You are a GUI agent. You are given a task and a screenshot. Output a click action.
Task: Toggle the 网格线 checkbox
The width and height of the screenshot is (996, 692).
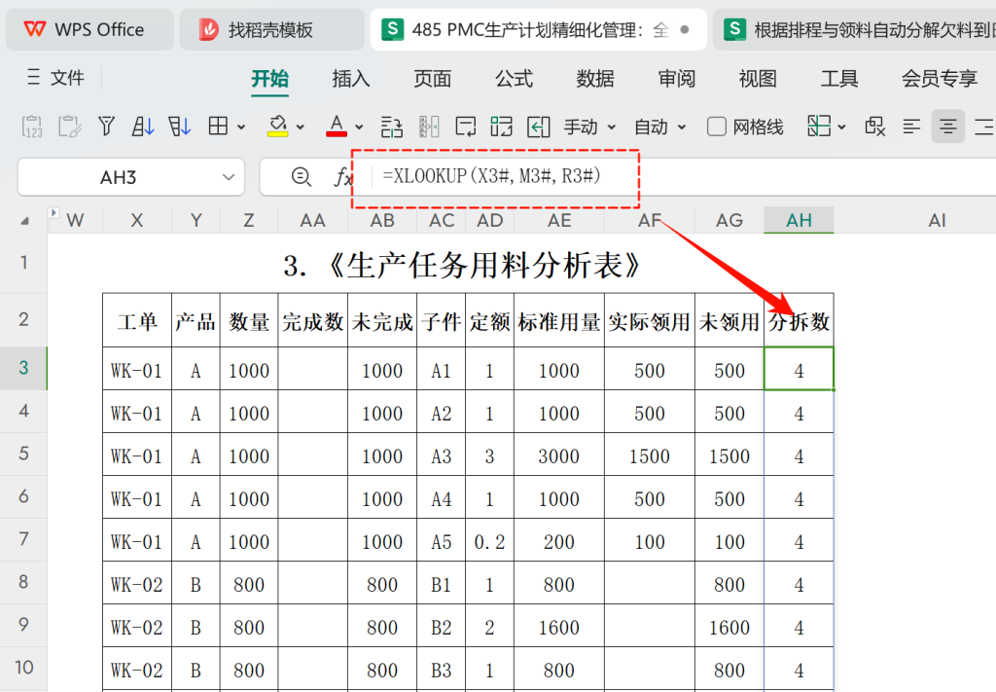[717, 127]
